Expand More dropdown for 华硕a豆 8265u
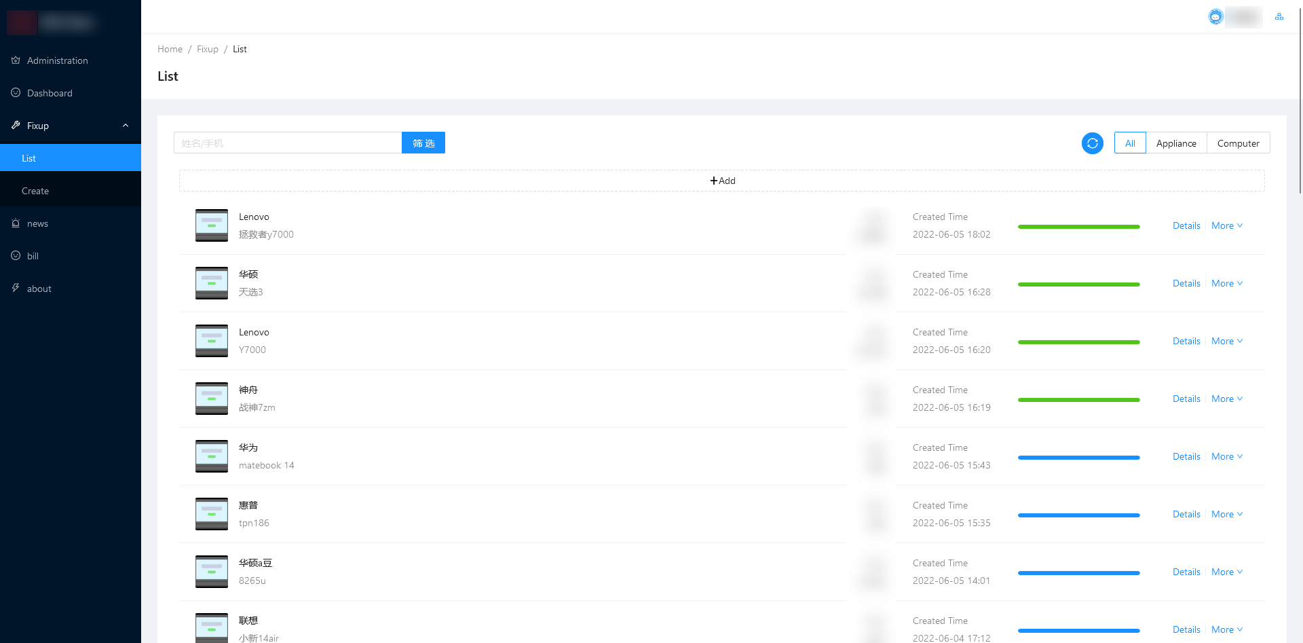The image size is (1303, 643). pos(1227,572)
